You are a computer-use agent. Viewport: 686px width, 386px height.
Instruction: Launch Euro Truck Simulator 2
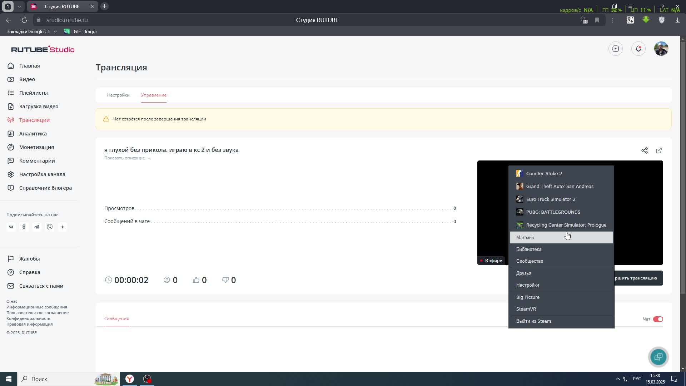(x=561, y=199)
